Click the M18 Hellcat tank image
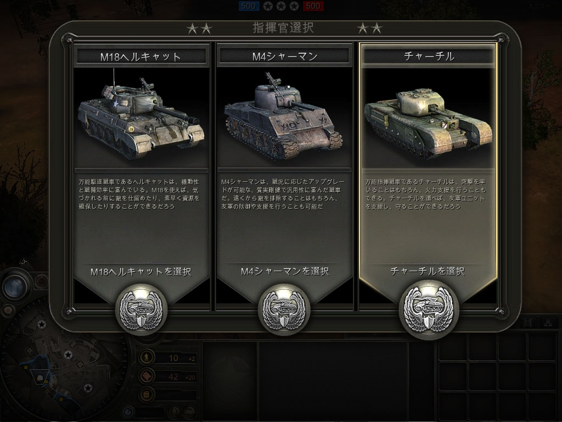Viewport: 562px width, 422px height. pyautogui.click(x=141, y=117)
